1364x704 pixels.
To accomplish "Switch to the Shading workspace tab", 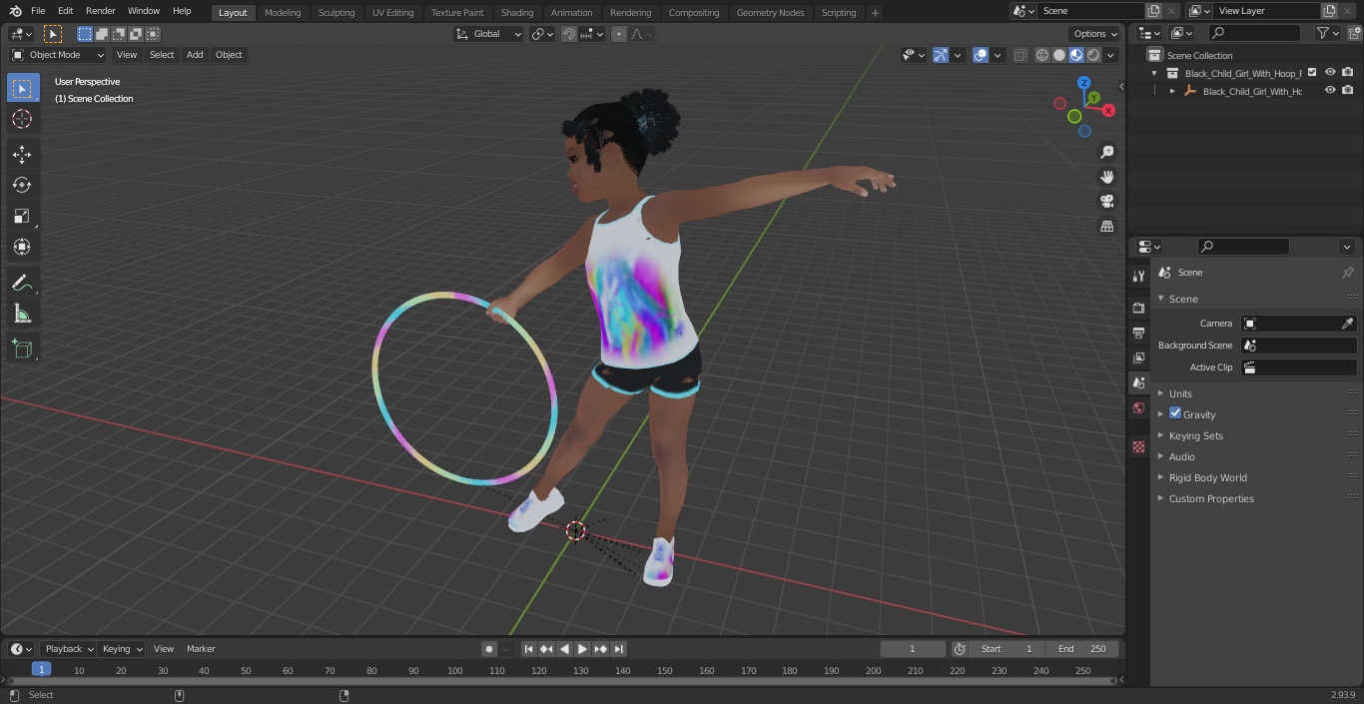I will pos(517,12).
